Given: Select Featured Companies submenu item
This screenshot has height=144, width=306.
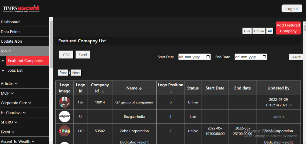Looking at the screenshot, I should [27, 61].
